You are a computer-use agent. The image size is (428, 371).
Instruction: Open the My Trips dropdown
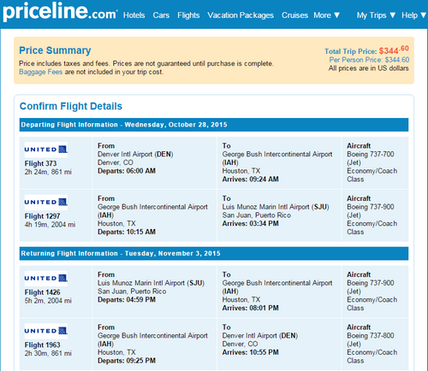[x=376, y=15]
